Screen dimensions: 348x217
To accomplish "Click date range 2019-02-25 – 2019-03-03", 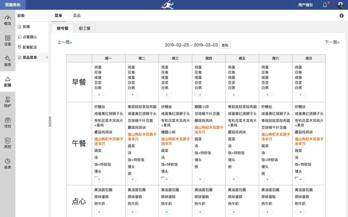I will click(191, 45).
